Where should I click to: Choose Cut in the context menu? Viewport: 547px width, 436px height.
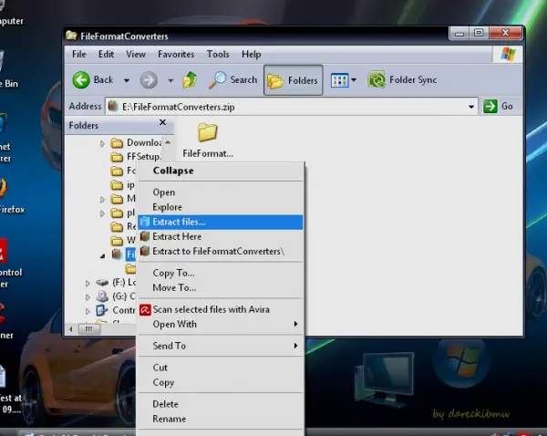220,368
